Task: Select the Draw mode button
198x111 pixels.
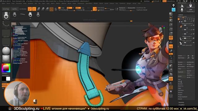Action: pyautogui.click(x=34, y=9)
